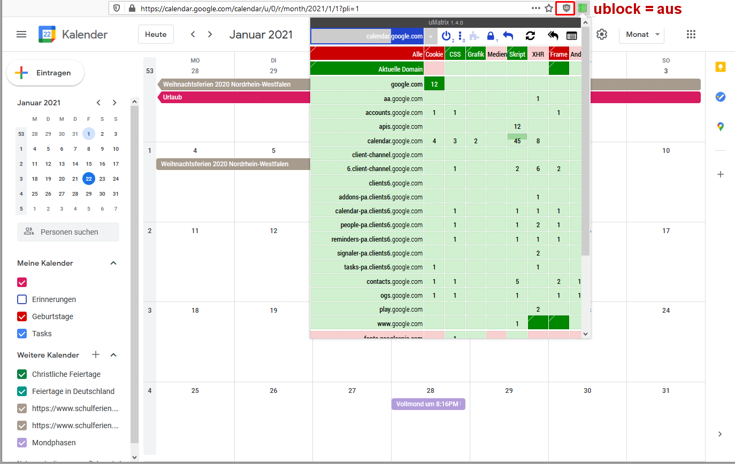
Task: Switch uMatrix to global asterisk scope
Action: point(431,36)
